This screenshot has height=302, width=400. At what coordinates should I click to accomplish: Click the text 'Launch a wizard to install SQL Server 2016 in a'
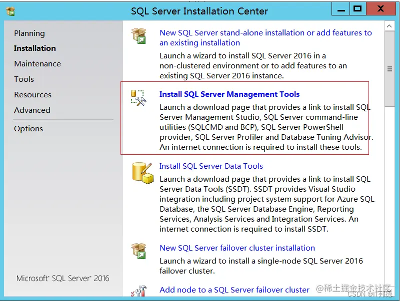pyautogui.click(x=242, y=56)
